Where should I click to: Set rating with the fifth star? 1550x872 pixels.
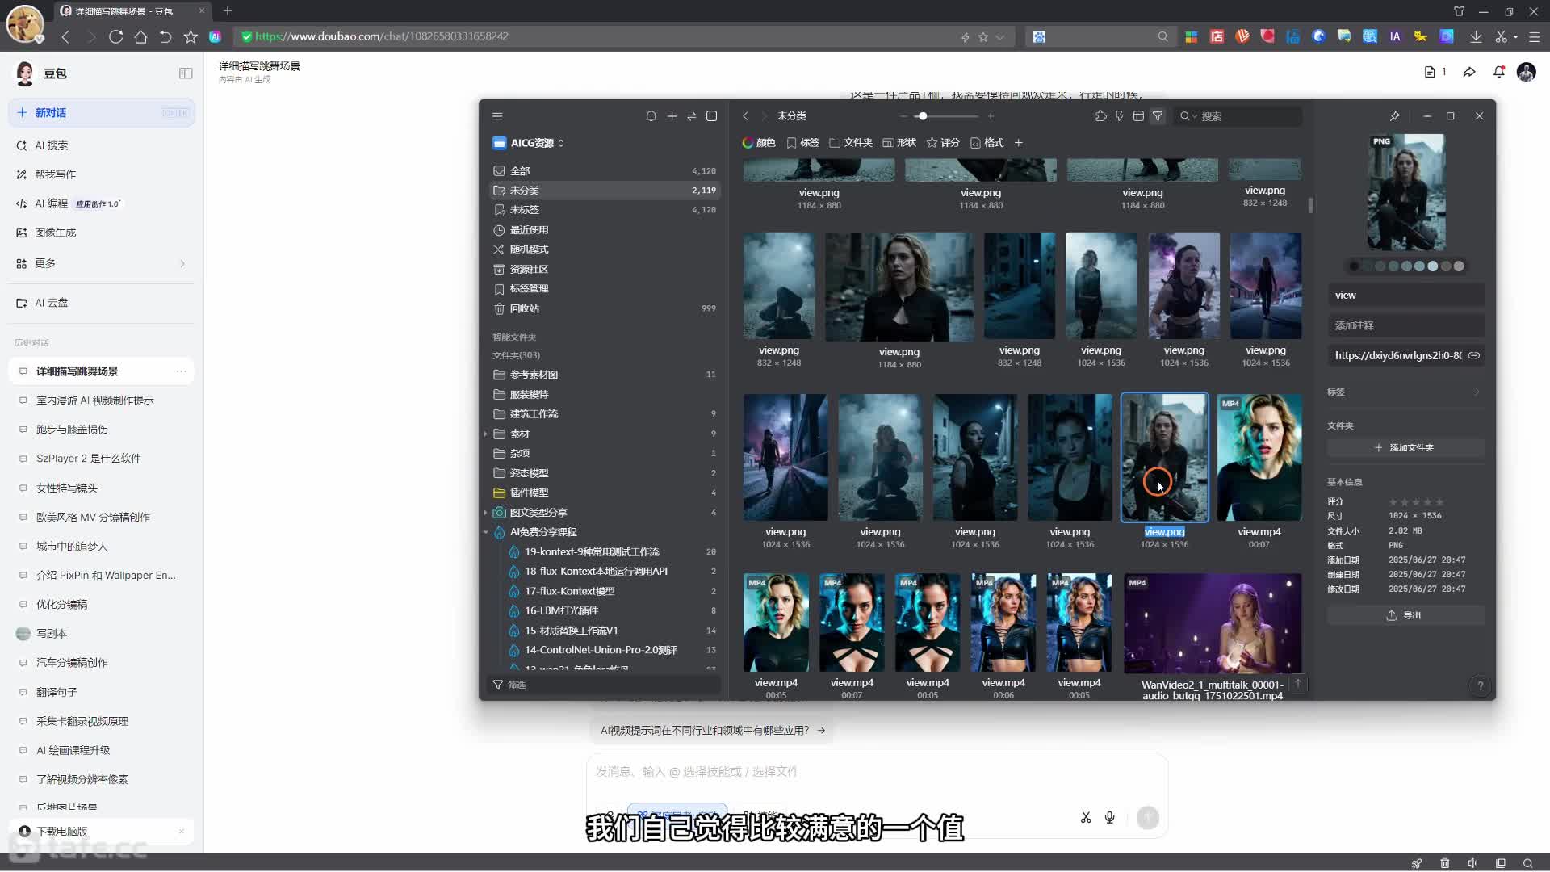(x=1439, y=502)
